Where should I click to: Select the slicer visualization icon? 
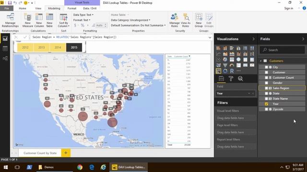(x=219, y=71)
